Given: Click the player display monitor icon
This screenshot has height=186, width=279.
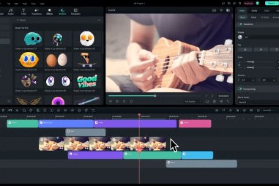Looking at the screenshot, I should [207, 101].
